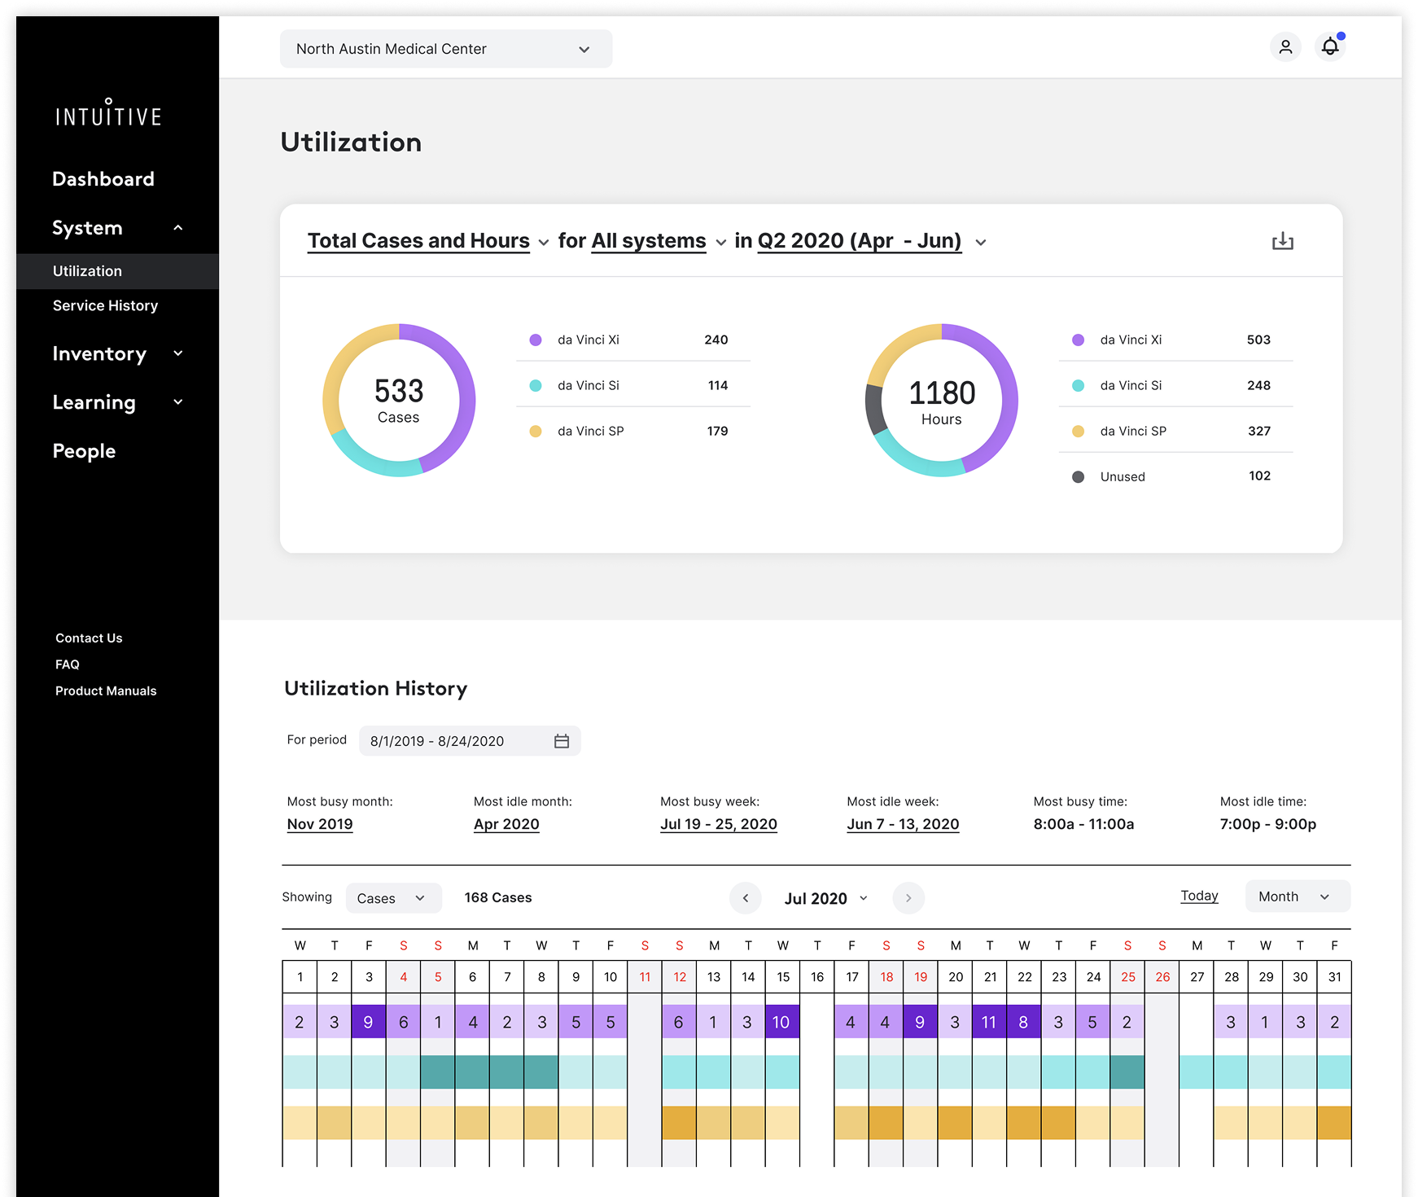
Task: Go to the next month with the right arrow
Action: [x=908, y=898]
